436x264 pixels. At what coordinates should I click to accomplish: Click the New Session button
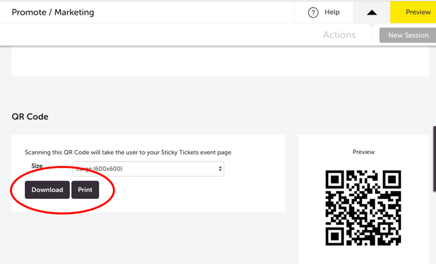click(407, 35)
